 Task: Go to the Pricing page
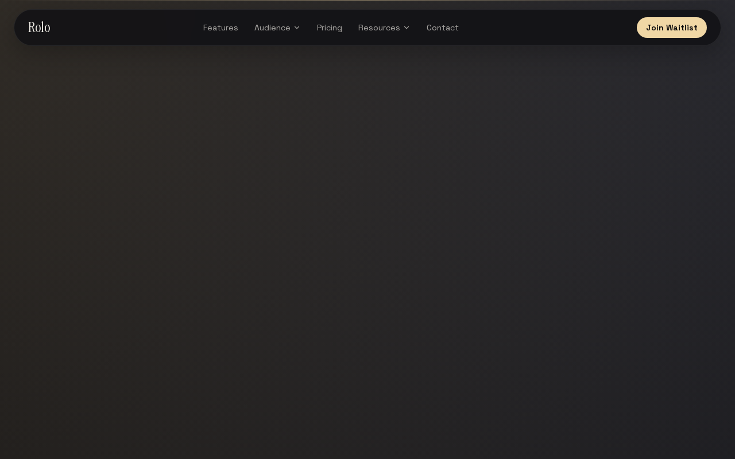click(x=330, y=28)
